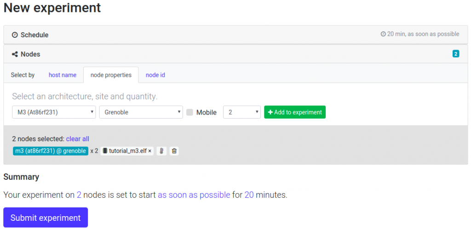The width and height of the screenshot is (471, 230).
Task: Click the plus icon on Add to experiment
Action: [270, 112]
